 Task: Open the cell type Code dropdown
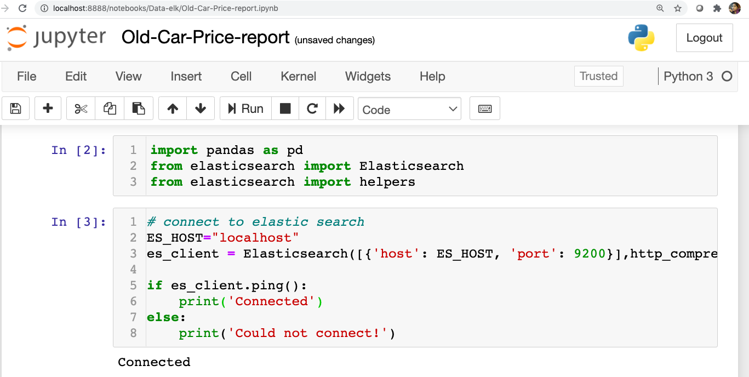click(x=410, y=109)
